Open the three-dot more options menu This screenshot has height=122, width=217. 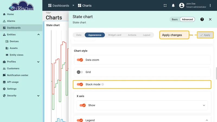pyautogui.click(x=210, y=5)
